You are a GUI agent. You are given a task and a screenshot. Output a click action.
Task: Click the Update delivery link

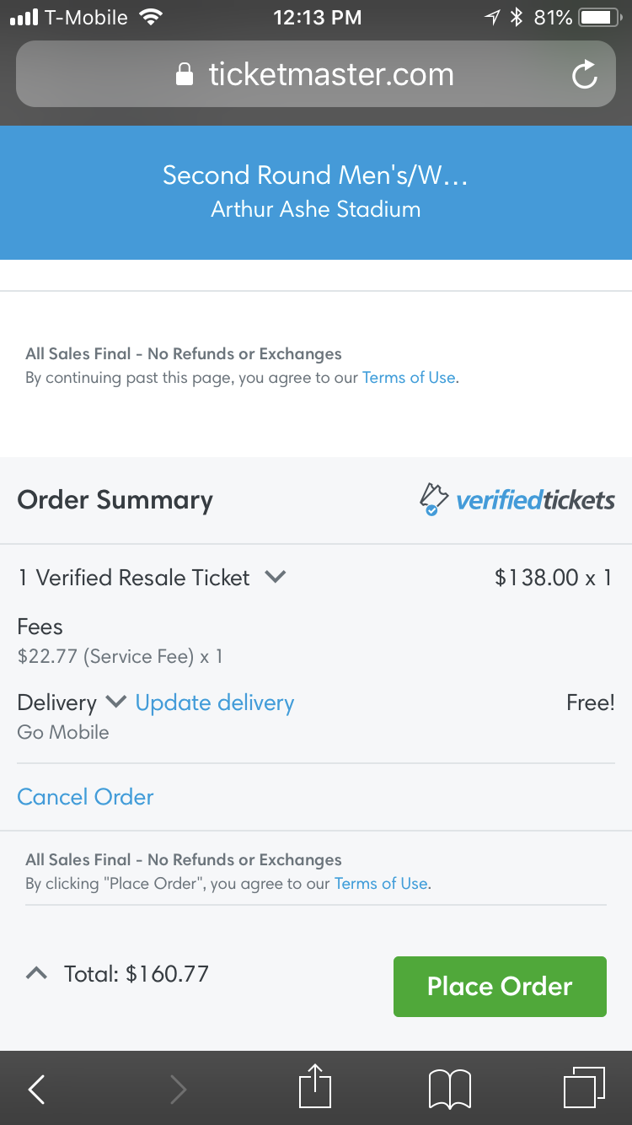click(x=215, y=702)
